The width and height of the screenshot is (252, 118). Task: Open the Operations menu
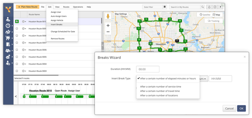pos(78,7)
